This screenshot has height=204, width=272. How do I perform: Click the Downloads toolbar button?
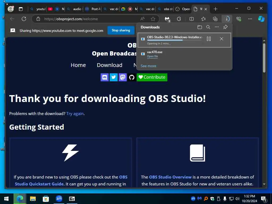(227, 19)
